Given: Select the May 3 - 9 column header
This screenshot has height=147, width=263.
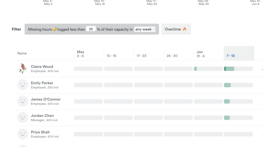Looking at the screenshot, I should pyautogui.click(x=89, y=53).
